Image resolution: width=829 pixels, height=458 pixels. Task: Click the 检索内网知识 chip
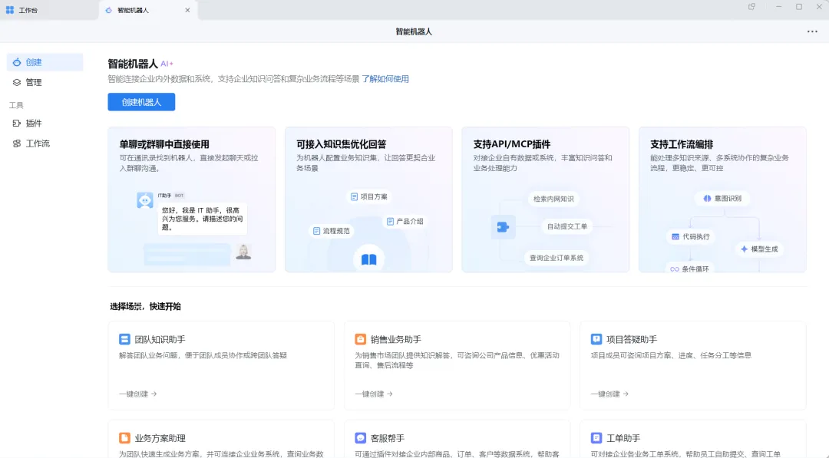(553, 199)
